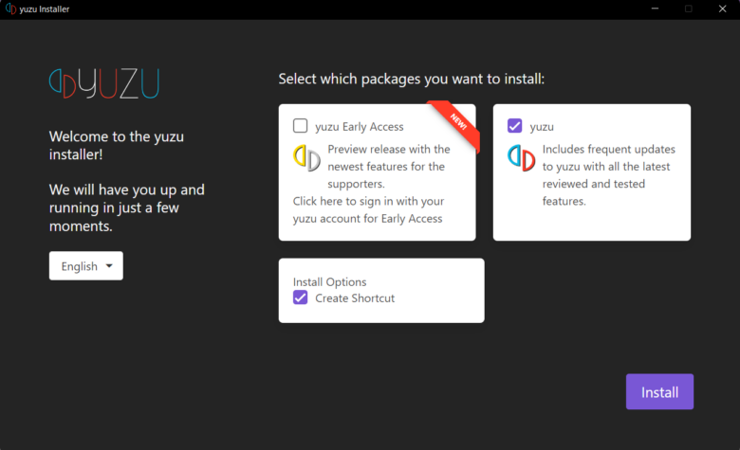Click the large yuzu logo on the left

[104, 84]
